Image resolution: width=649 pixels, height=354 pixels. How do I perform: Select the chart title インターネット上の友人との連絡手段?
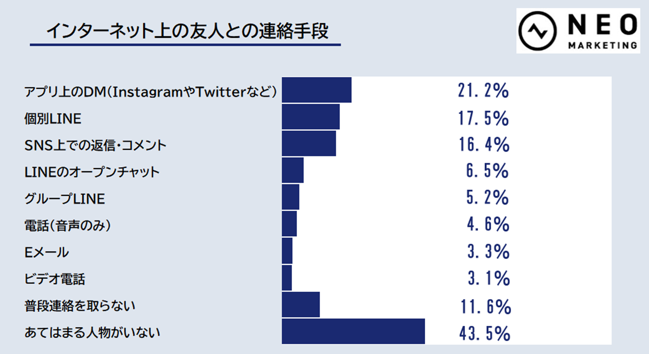coord(187,32)
